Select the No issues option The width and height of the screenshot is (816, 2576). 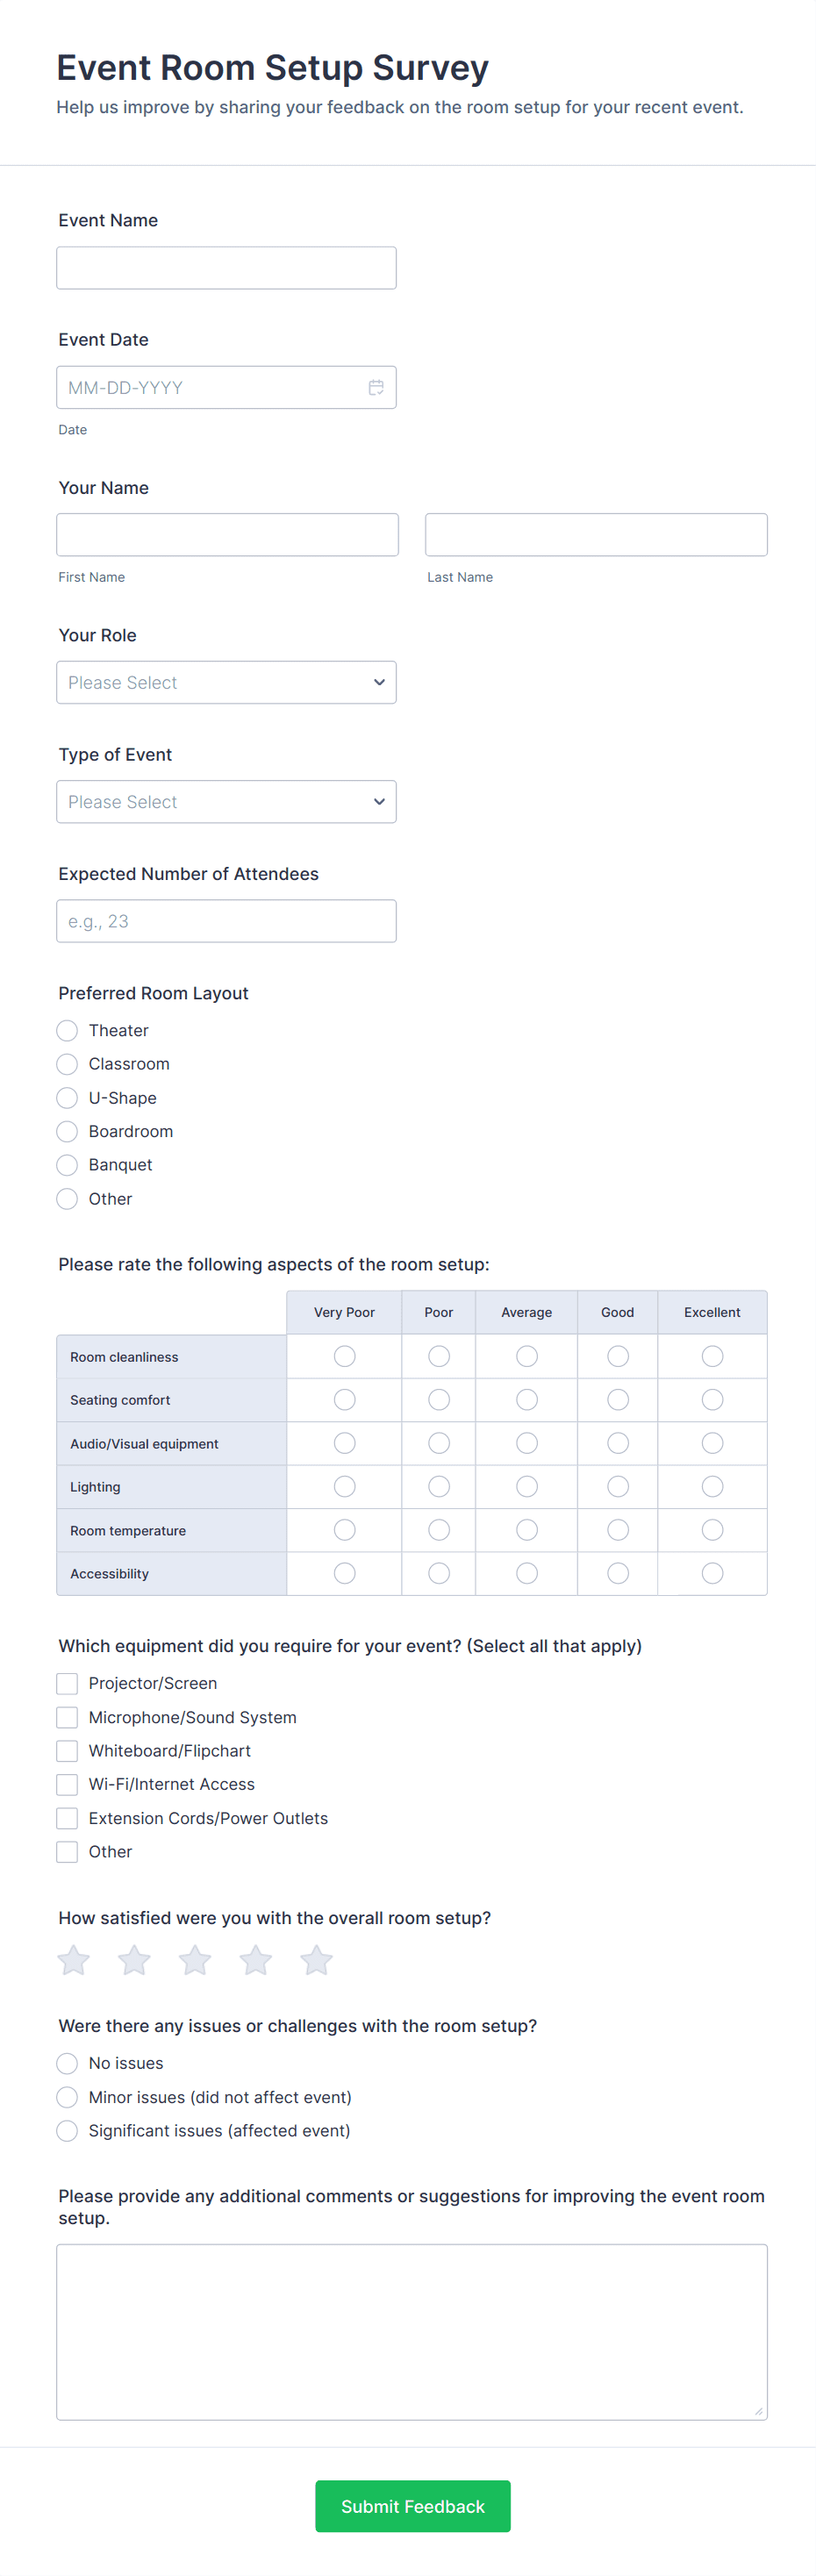(x=67, y=2064)
